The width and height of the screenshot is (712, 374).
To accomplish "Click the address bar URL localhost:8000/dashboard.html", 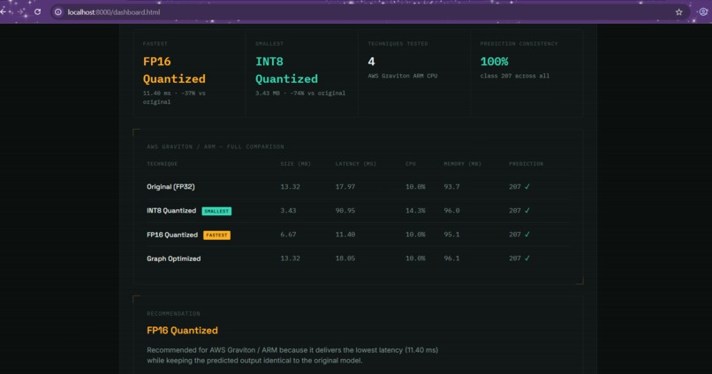I will click(114, 12).
